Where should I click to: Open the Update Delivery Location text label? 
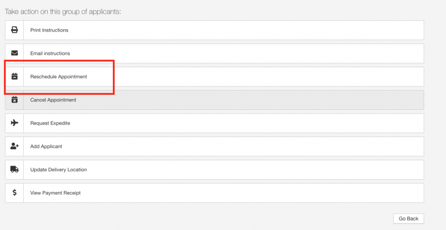pos(58,169)
